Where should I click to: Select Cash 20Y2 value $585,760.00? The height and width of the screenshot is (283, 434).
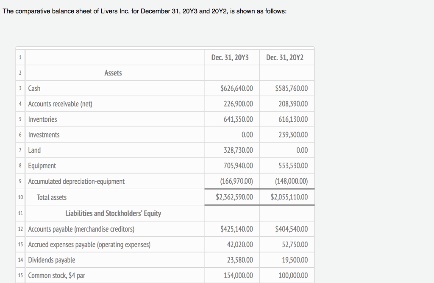point(292,88)
